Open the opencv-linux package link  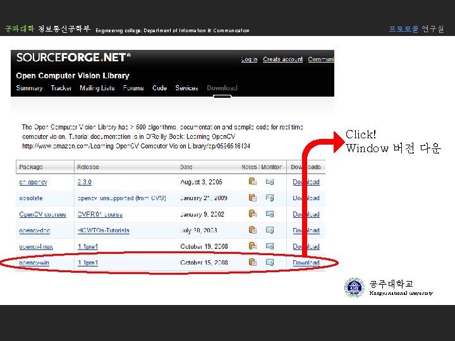point(36,246)
